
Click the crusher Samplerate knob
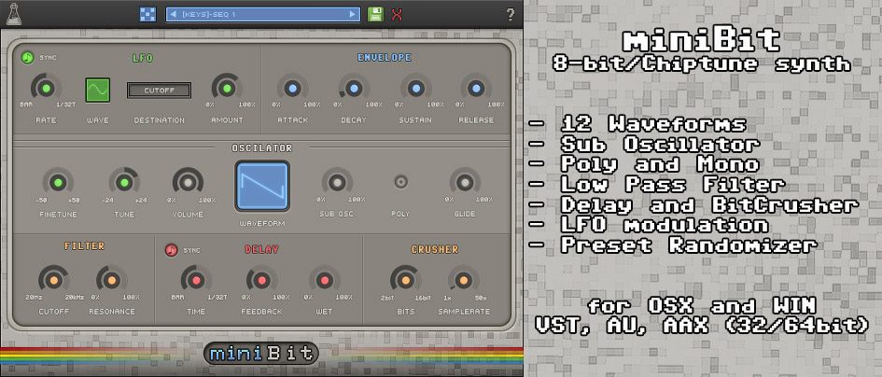464,280
